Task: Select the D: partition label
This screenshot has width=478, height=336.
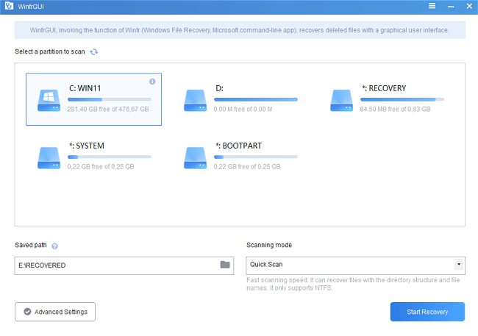Action: [x=219, y=88]
